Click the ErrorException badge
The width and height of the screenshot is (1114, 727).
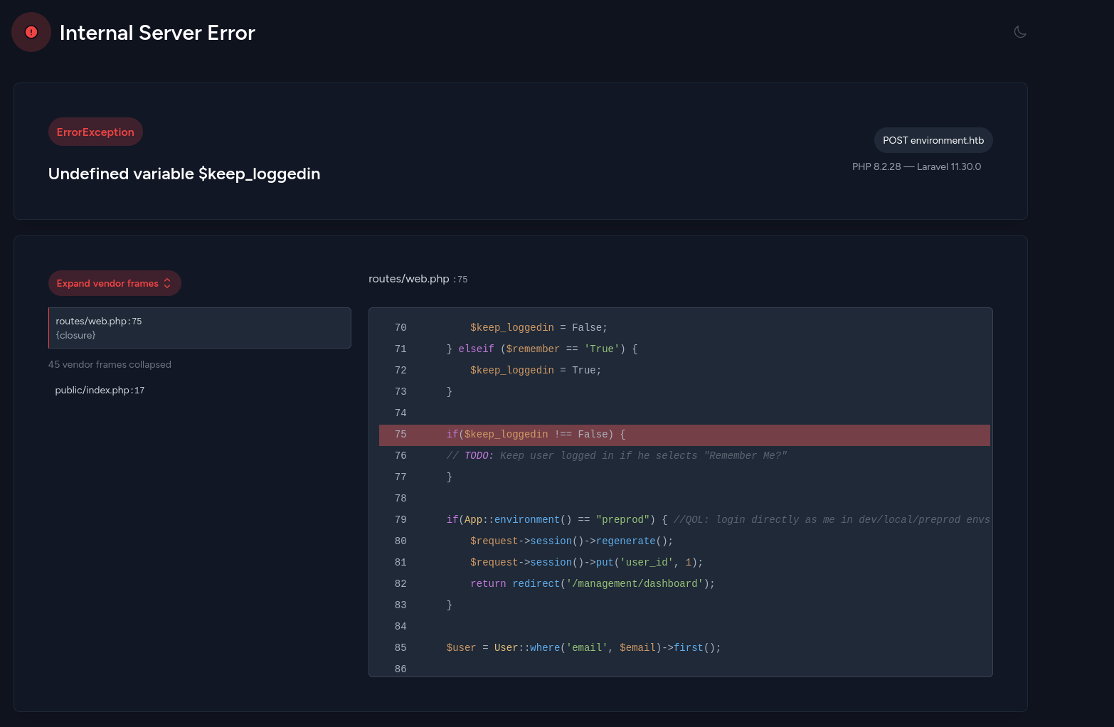(95, 132)
